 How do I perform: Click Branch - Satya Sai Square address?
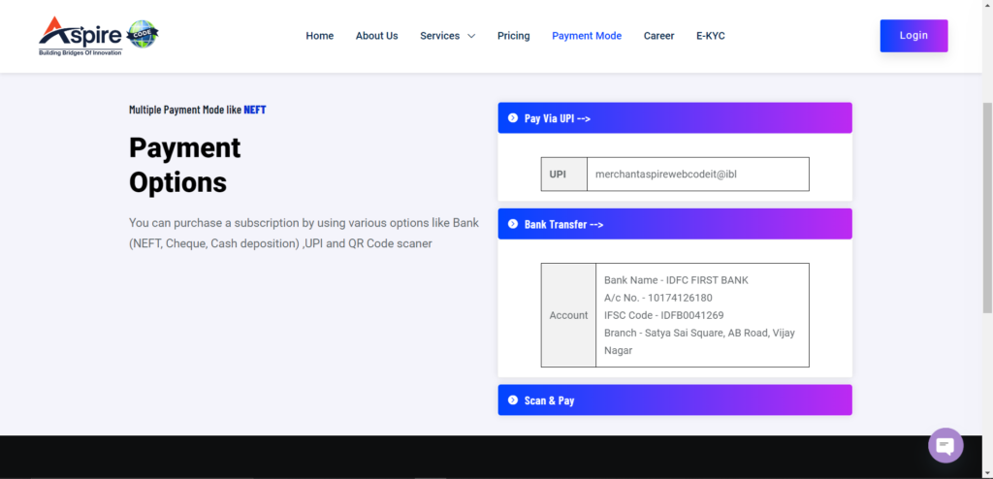pyautogui.click(x=699, y=341)
